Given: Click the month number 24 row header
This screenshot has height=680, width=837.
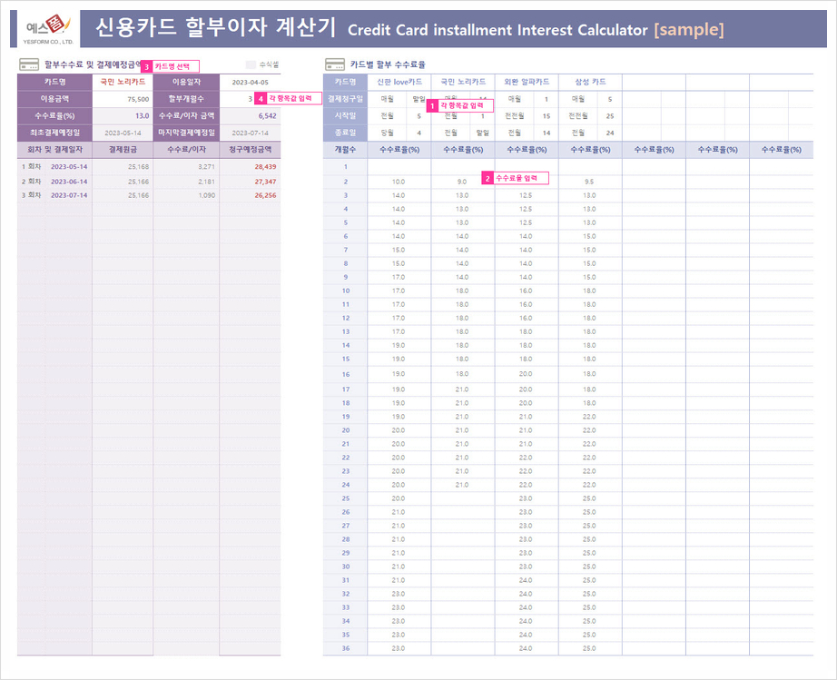Looking at the screenshot, I should [345, 485].
